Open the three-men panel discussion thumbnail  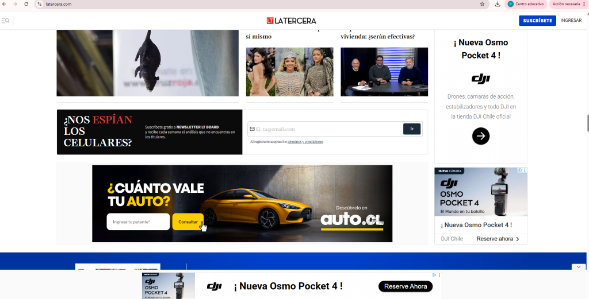384,72
